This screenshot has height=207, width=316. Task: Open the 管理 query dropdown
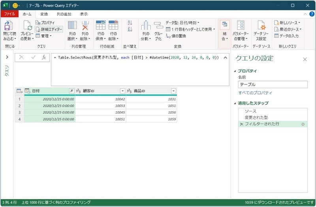tap(43, 36)
